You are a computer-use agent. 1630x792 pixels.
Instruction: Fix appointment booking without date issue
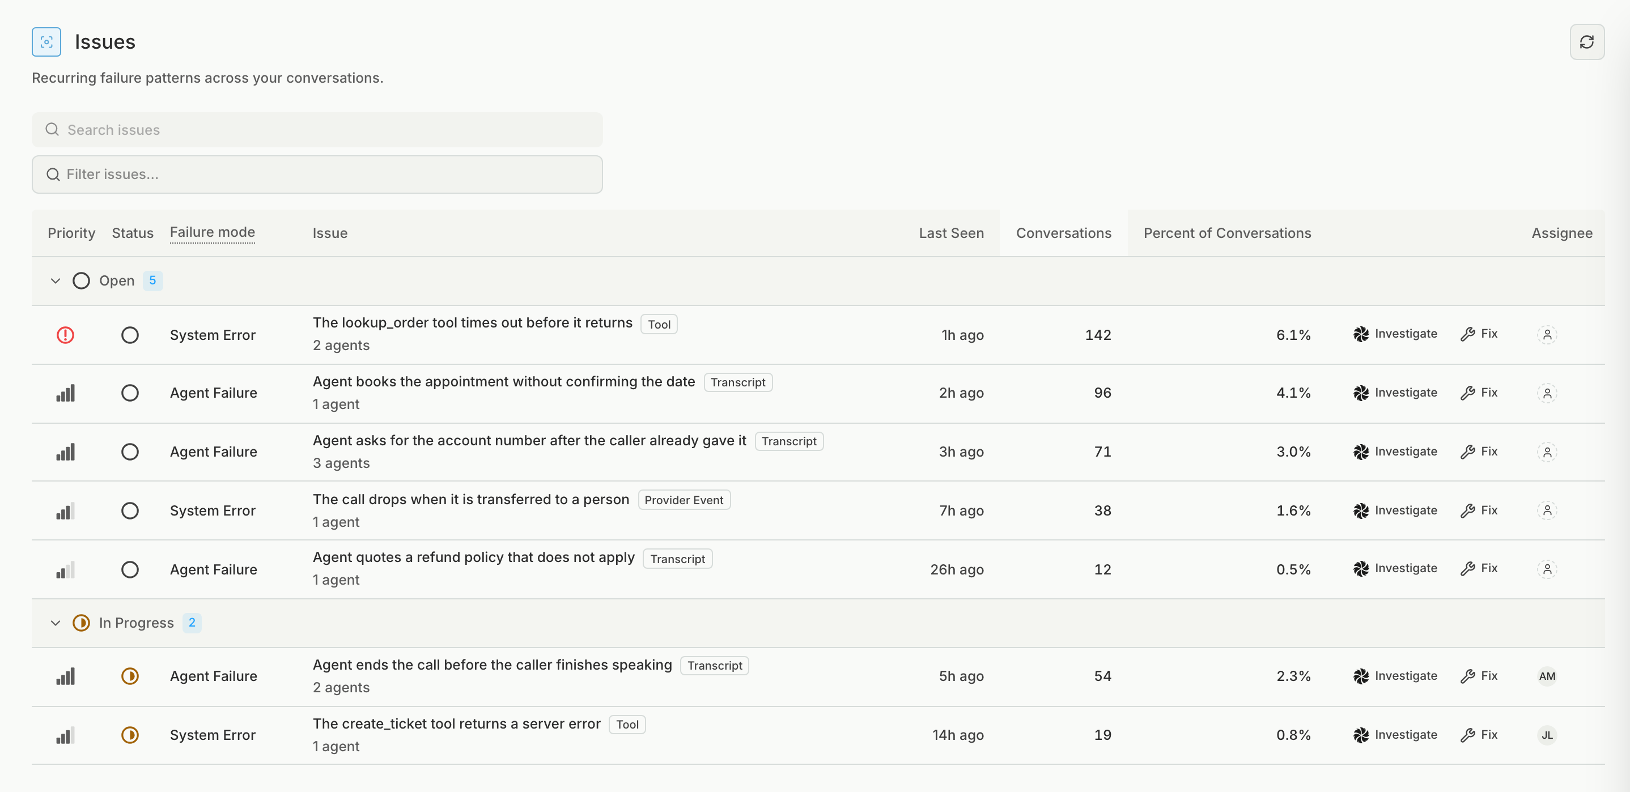coord(1479,393)
